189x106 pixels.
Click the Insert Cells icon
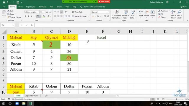[141, 12]
